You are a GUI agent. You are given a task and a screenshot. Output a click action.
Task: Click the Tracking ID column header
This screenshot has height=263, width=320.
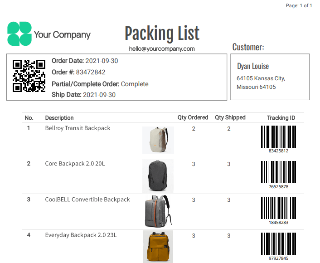(x=281, y=118)
